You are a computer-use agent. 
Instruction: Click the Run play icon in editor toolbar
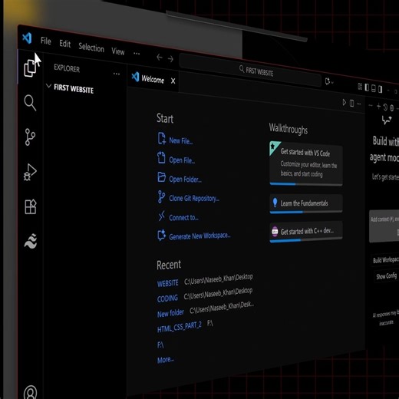[345, 103]
